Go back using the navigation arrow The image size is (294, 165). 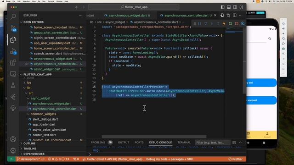77,7
